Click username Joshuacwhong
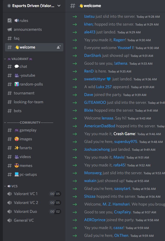The width and height of the screenshot is (165, 241). tap(97, 149)
